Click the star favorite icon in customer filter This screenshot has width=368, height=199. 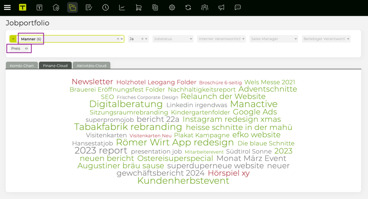[122, 39]
